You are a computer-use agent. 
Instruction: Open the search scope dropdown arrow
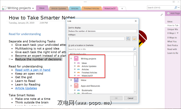179,8
